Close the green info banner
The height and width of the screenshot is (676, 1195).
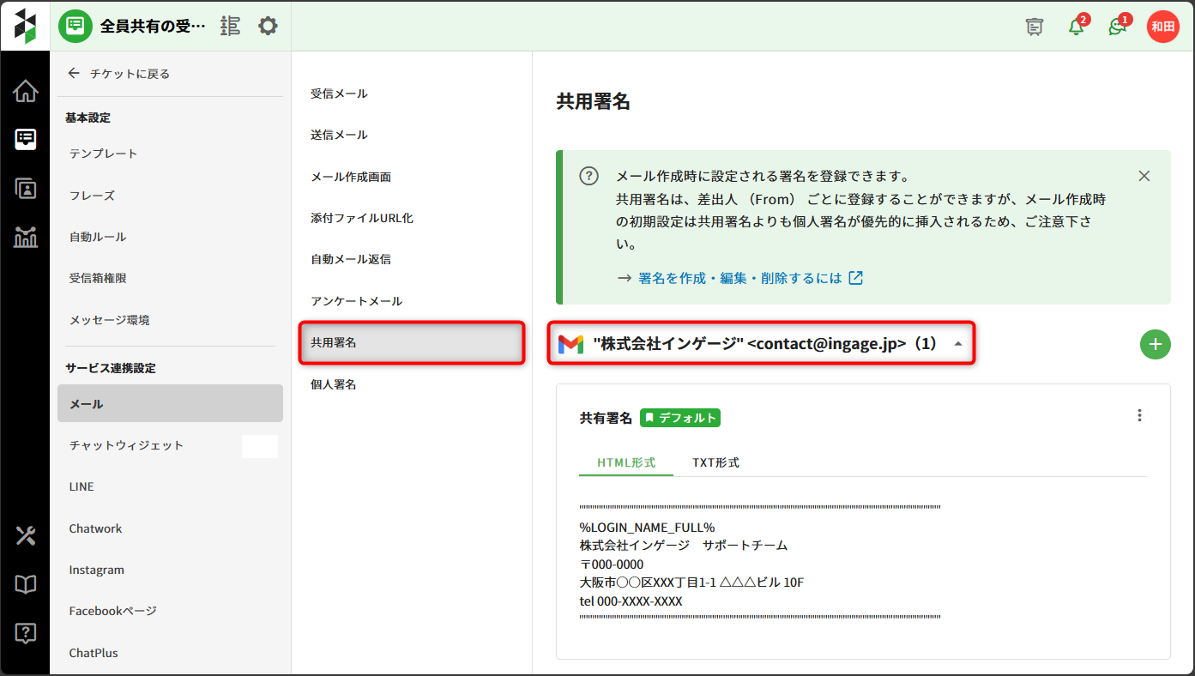[x=1144, y=176]
